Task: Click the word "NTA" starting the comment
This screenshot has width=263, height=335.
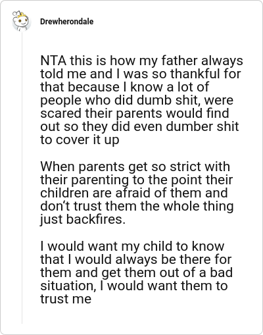Action: point(53,61)
